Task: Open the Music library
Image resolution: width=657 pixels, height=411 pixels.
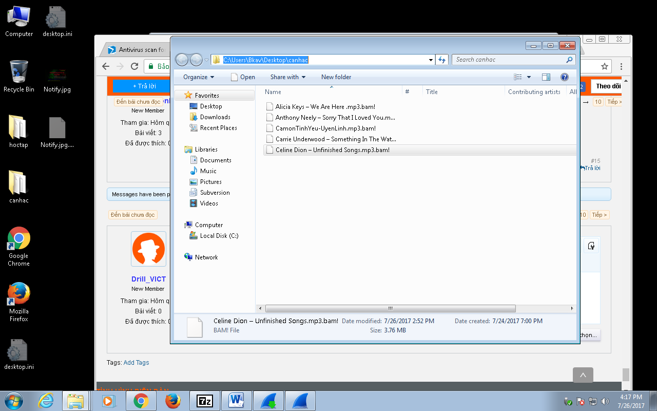Action: coord(208,171)
